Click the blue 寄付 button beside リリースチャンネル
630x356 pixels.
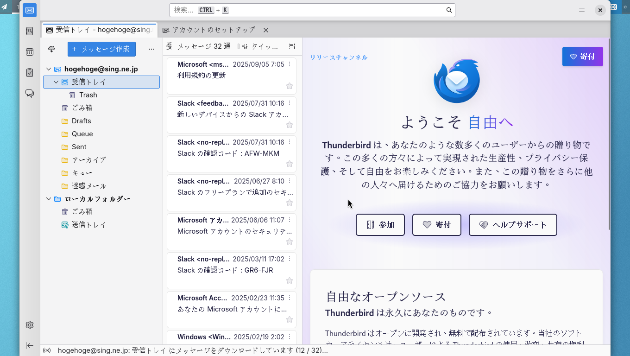tap(583, 57)
